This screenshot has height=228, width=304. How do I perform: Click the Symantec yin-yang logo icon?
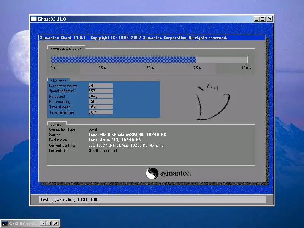[152, 173]
